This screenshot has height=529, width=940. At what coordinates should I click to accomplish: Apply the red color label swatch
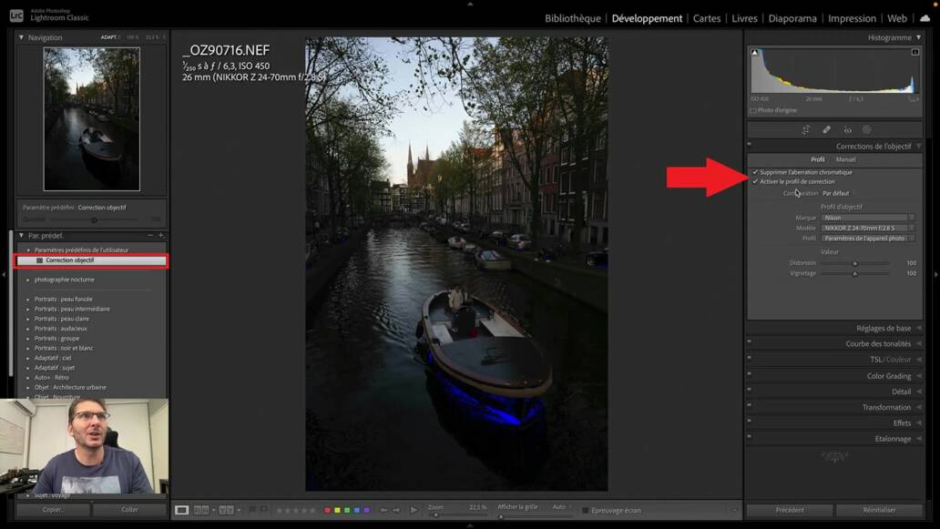point(327,511)
